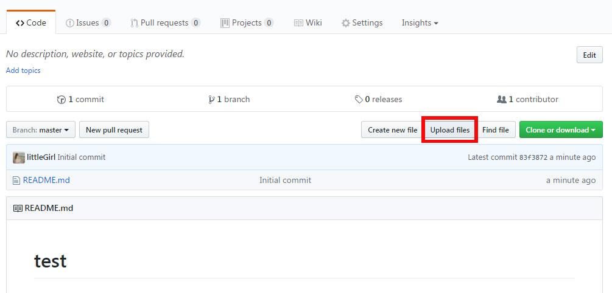Click the Upload files button
The image size is (612, 293).
[449, 129]
